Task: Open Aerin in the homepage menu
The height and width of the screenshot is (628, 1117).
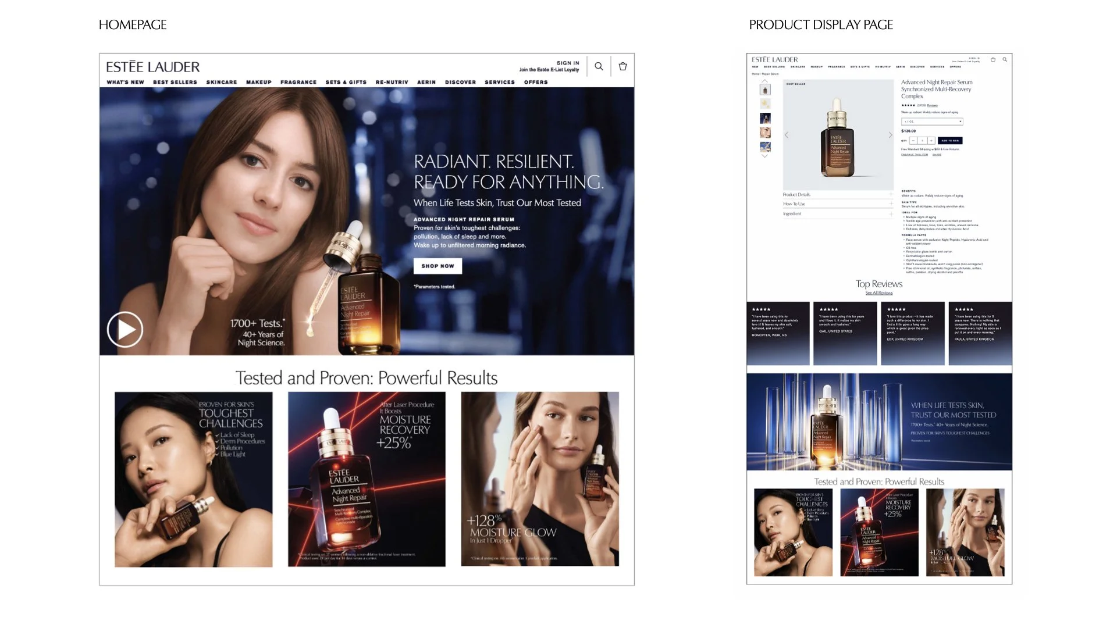Action: coord(426,83)
